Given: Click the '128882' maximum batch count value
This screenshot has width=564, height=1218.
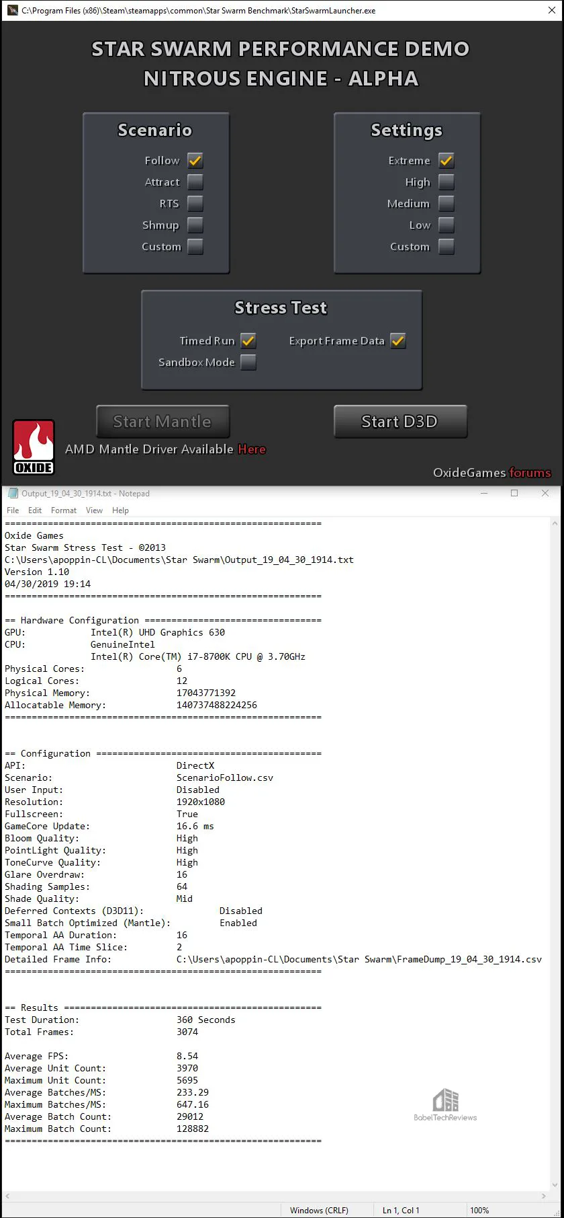Looking at the screenshot, I should [193, 1129].
